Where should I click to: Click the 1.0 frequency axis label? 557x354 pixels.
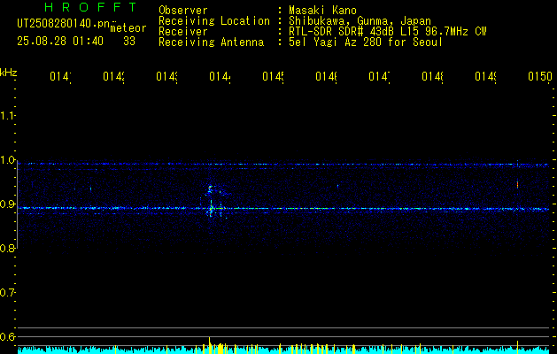coord(7,160)
